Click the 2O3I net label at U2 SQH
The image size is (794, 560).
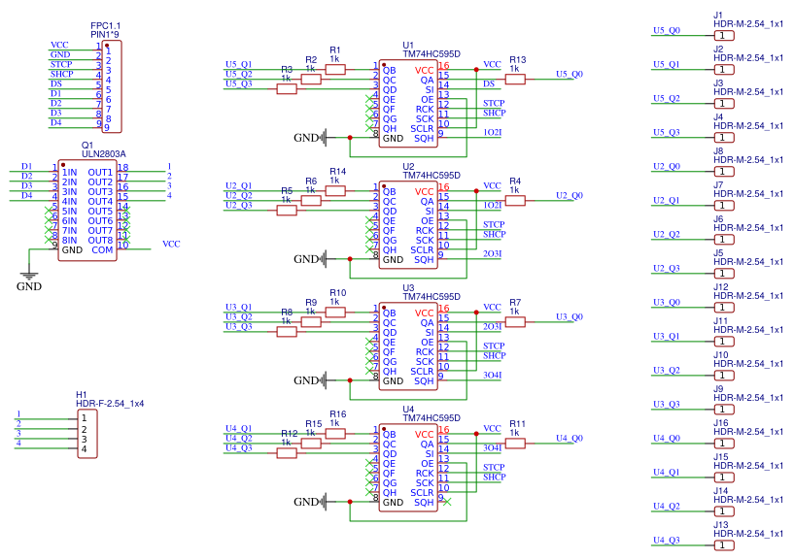click(x=492, y=254)
